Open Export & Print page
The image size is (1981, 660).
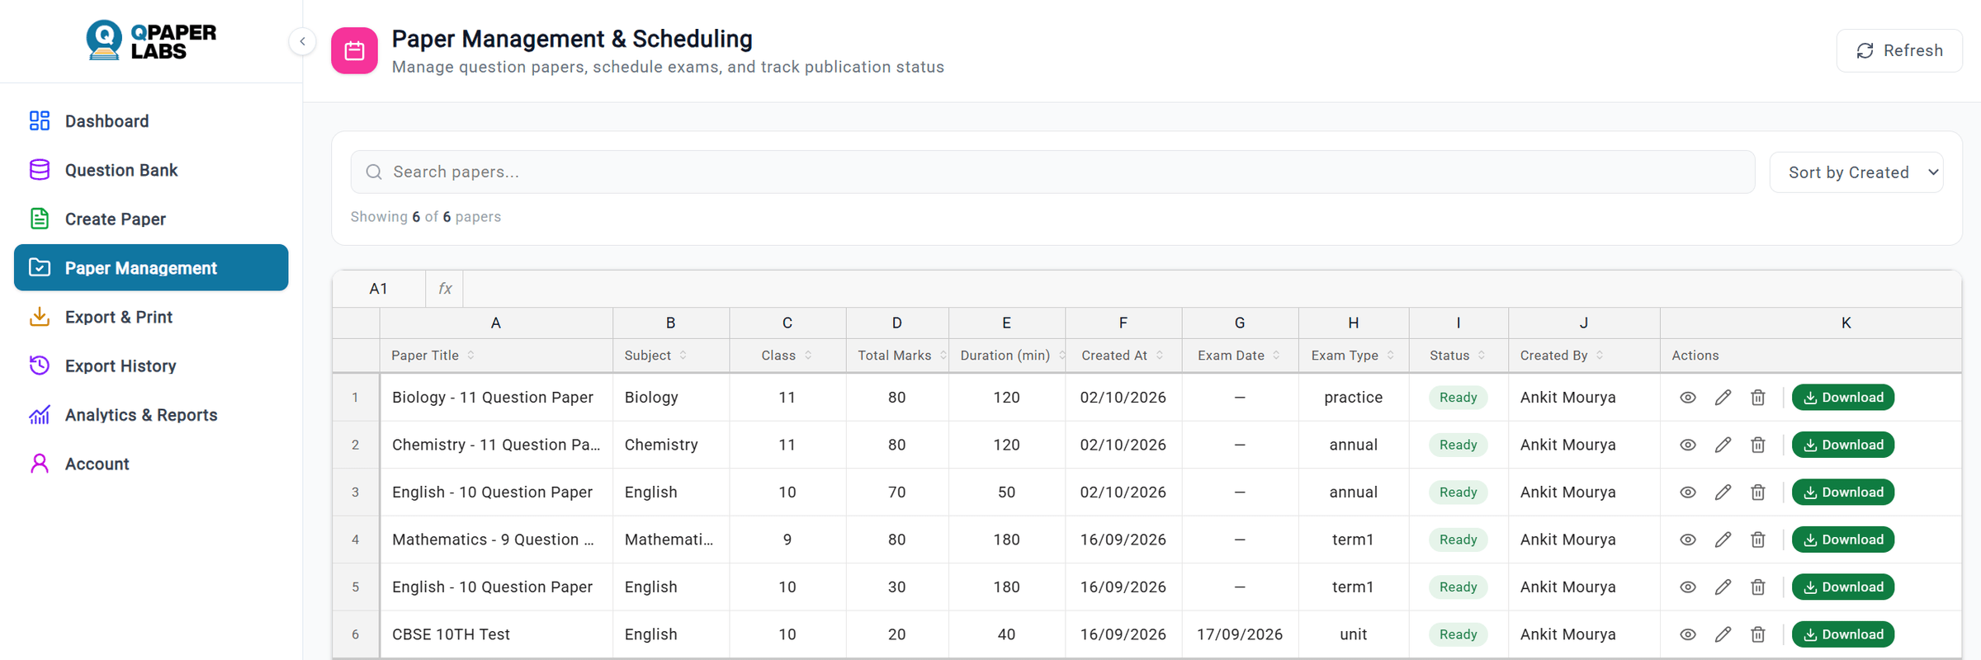pyautogui.click(x=151, y=317)
